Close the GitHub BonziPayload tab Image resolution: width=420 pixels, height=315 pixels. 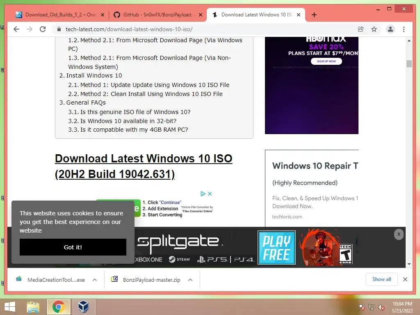[x=200, y=15]
